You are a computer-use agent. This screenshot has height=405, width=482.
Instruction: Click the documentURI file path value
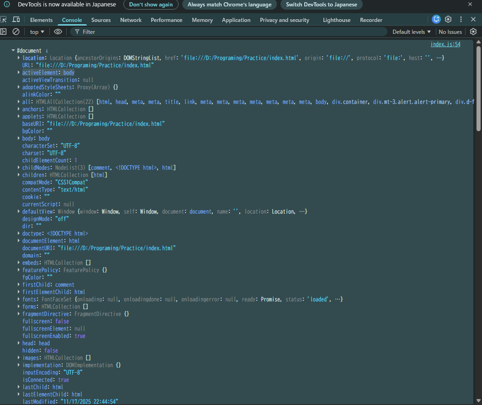[117, 248]
